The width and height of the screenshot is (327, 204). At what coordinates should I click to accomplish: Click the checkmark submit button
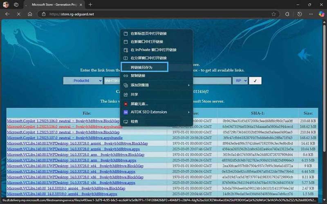pos(255,80)
